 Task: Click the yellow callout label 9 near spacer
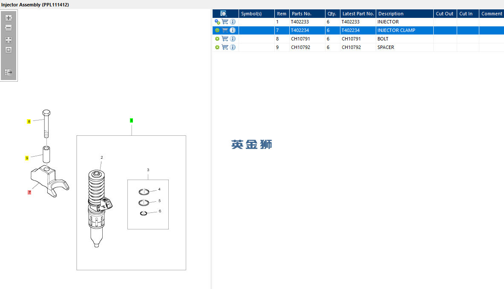coord(27,158)
